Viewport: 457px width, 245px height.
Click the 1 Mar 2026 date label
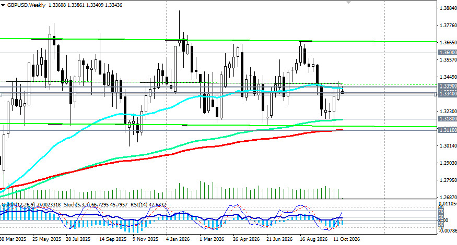point(212,239)
